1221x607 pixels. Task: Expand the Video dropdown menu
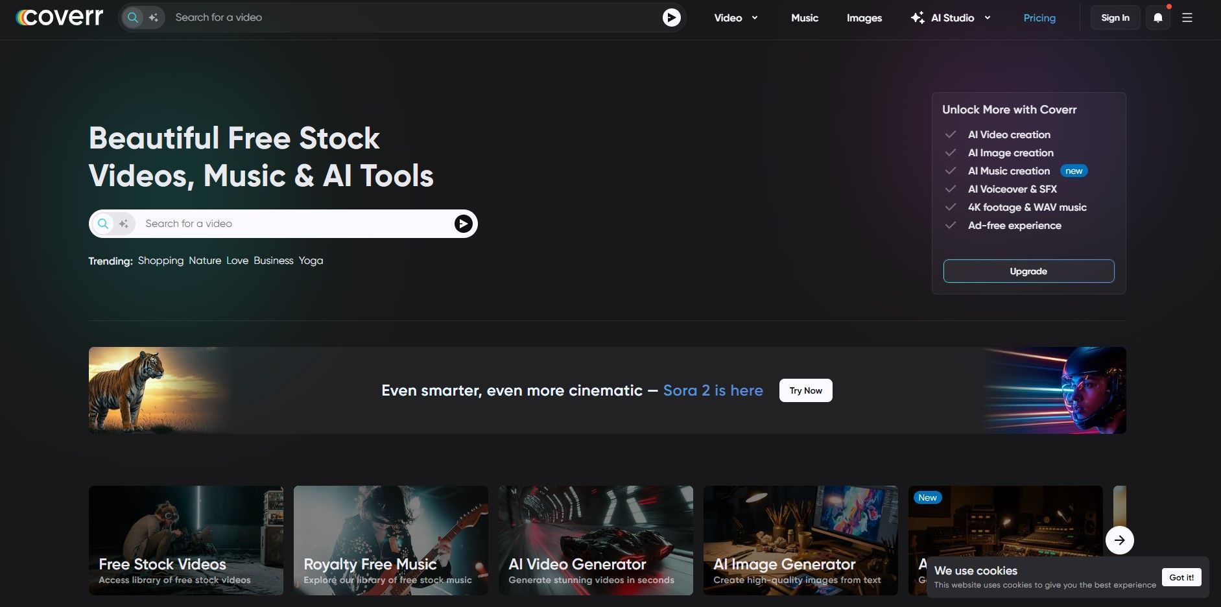click(x=735, y=18)
